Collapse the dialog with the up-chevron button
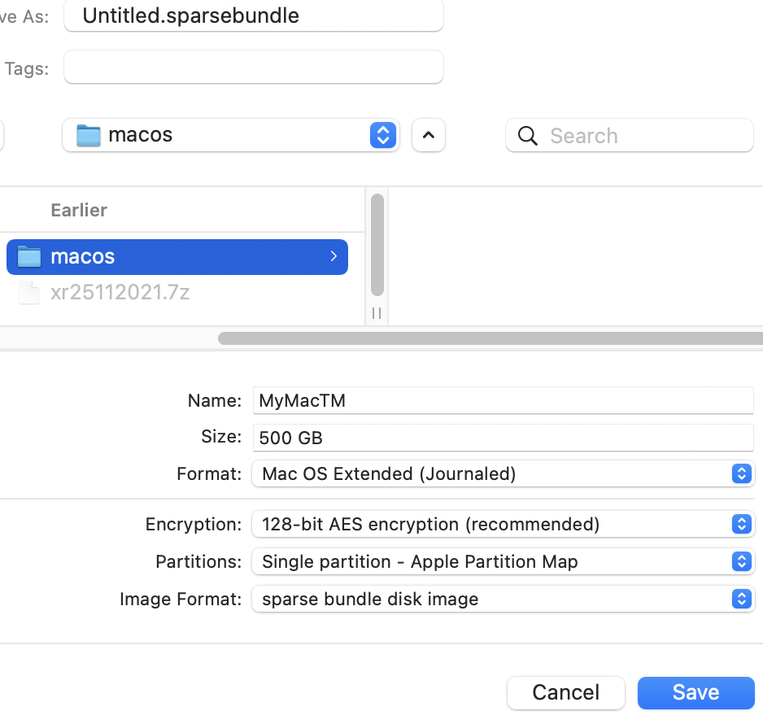This screenshot has height=724, width=763. point(429,136)
